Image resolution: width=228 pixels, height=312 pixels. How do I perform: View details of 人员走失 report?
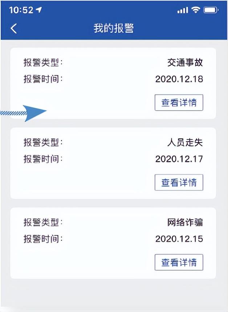tap(179, 182)
